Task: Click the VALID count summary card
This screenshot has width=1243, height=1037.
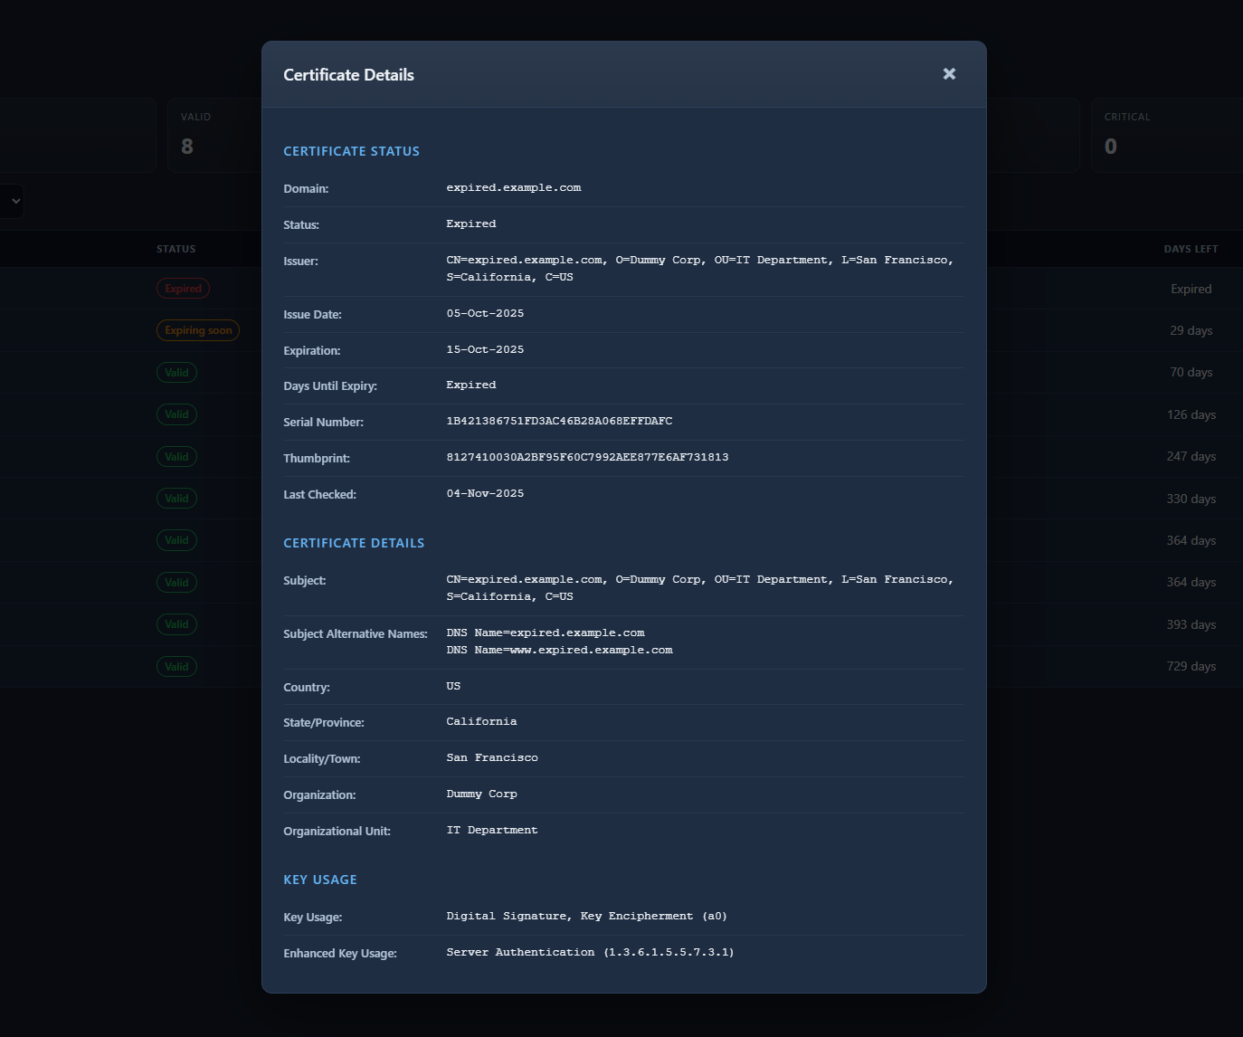Action: pos(215,135)
